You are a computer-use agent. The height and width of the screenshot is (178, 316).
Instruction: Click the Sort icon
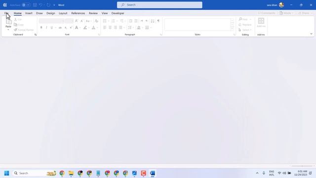pyautogui.click(x=153, y=21)
